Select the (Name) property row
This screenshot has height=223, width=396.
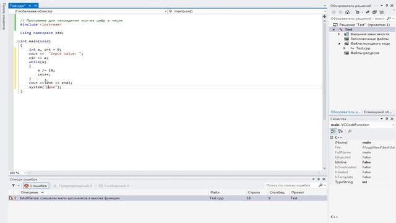point(363,142)
